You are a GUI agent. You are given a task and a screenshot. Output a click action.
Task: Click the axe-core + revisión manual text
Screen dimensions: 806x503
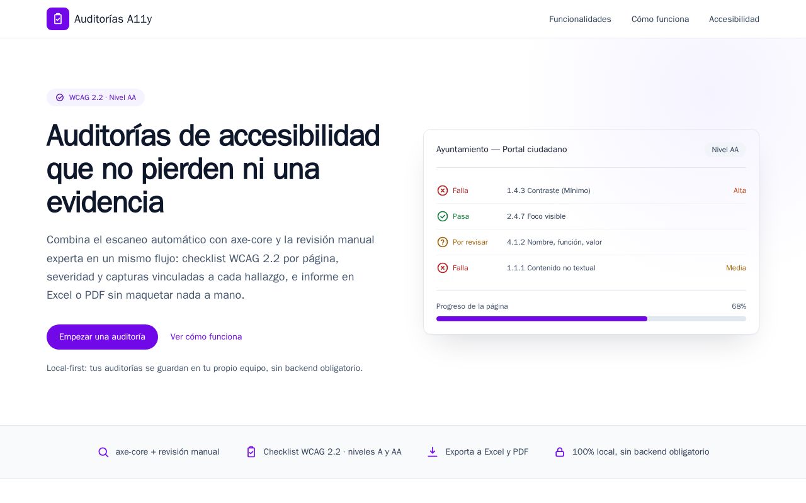167,452
